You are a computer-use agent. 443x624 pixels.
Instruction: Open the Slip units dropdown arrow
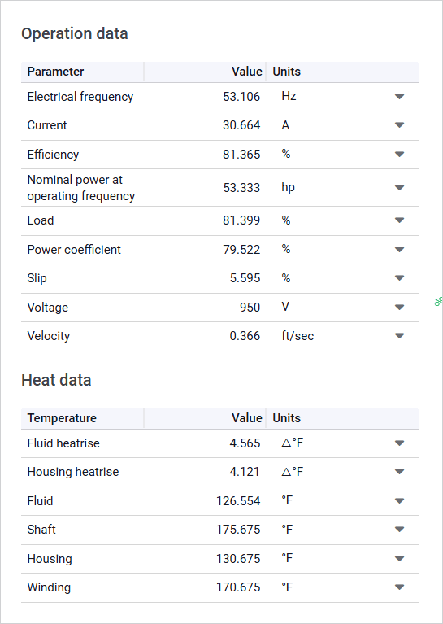pos(399,277)
